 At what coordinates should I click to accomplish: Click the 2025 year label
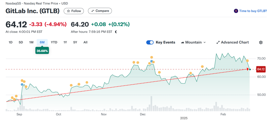pos(184,118)
